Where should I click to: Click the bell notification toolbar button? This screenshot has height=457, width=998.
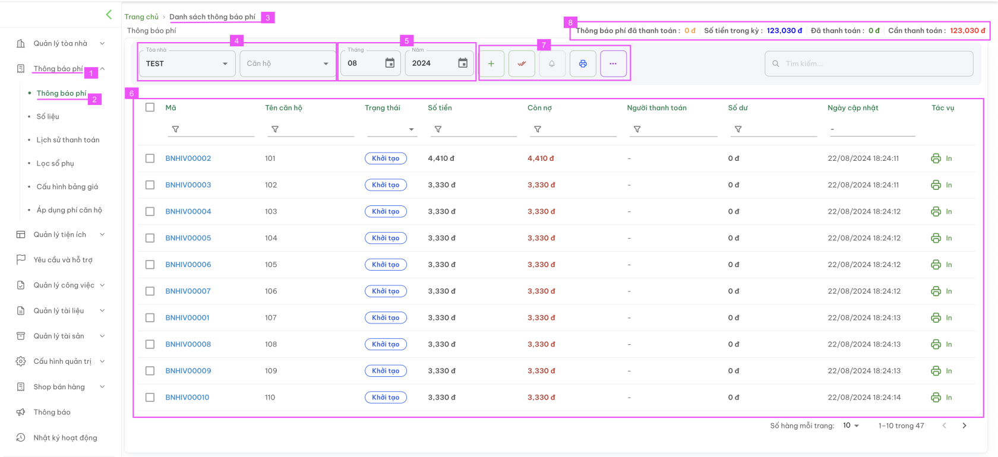(552, 64)
